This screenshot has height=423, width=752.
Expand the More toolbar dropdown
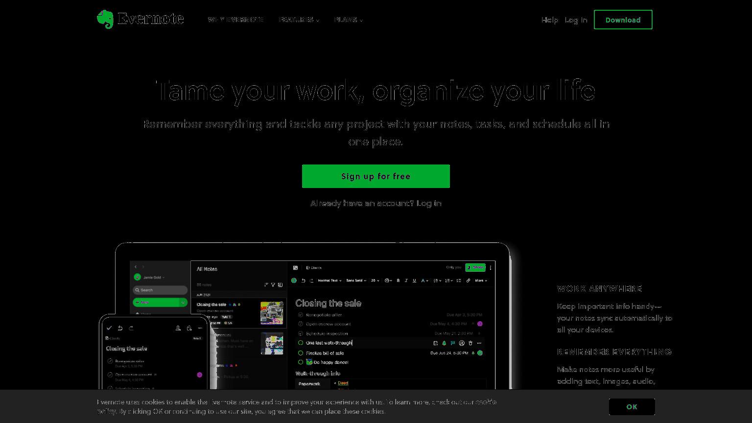(x=481, y=281)
